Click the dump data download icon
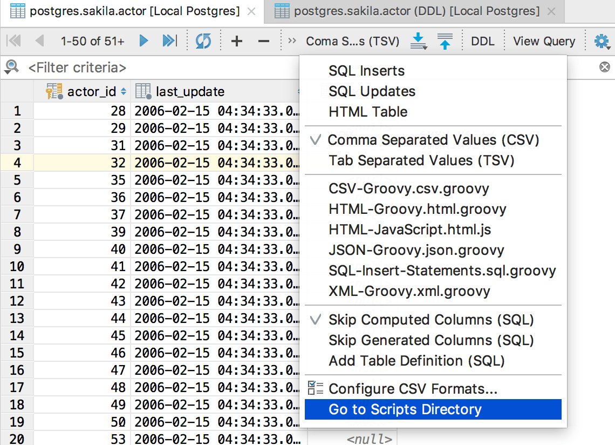 (419, 41)
